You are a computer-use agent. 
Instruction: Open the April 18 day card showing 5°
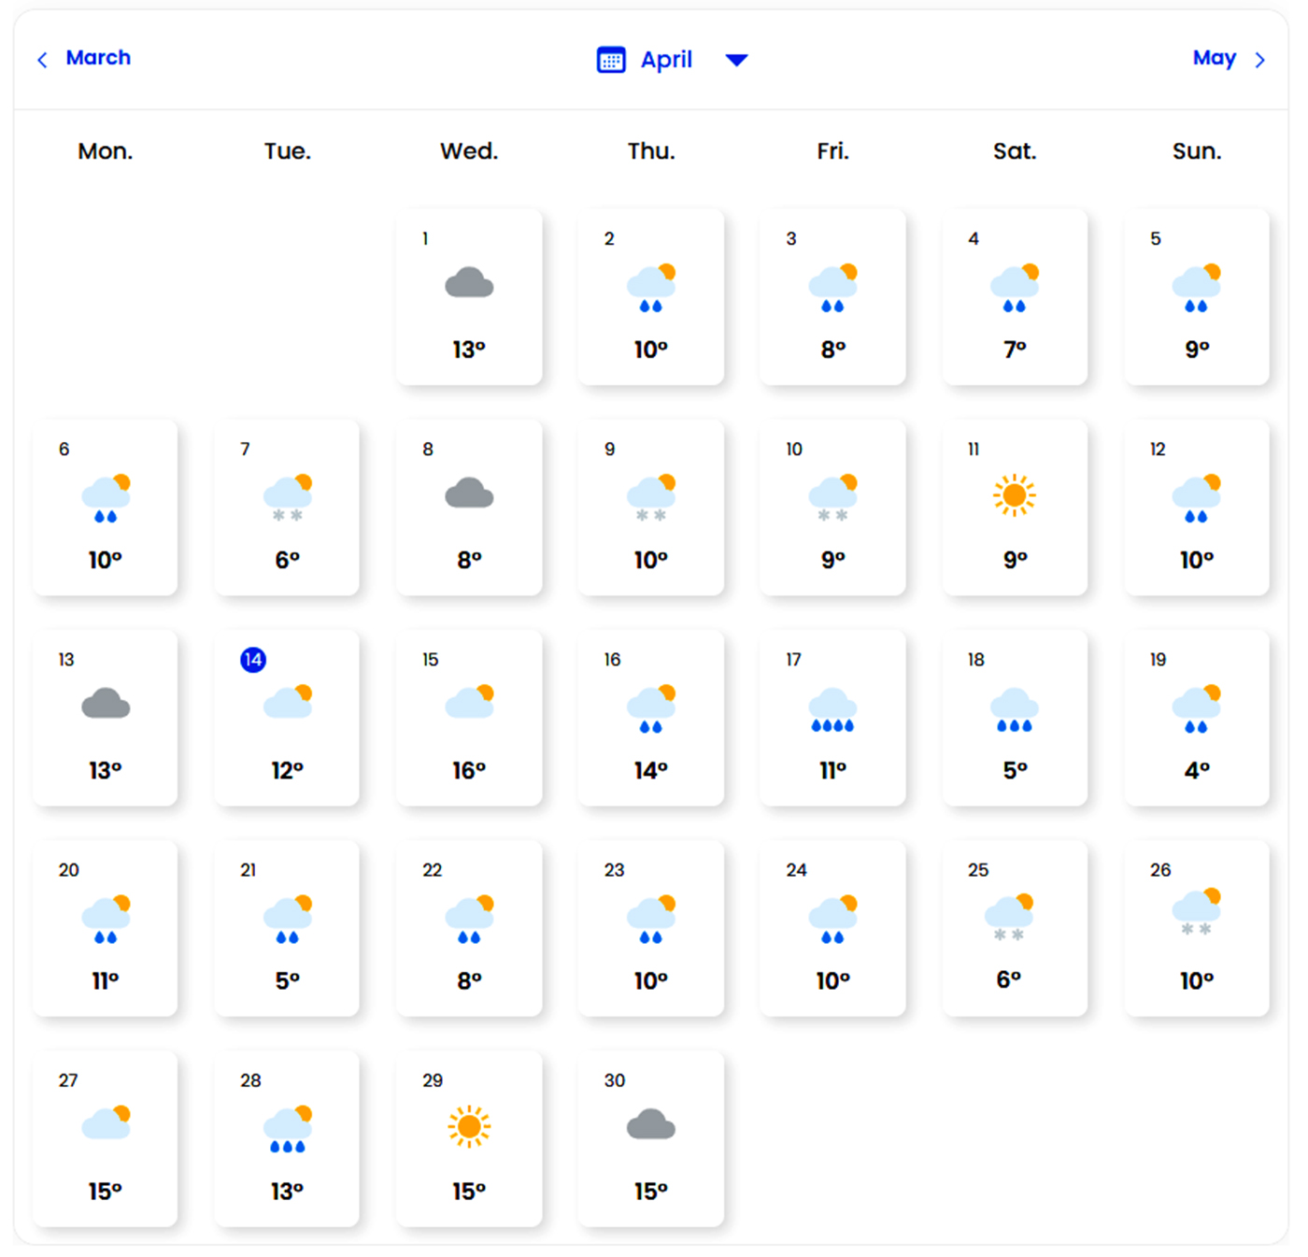(1014, 718)
